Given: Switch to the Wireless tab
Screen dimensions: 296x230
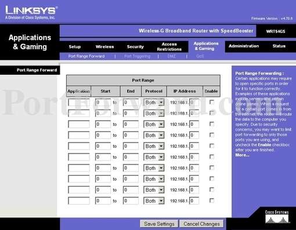Looking at the screenshot, I should point(104,47).
